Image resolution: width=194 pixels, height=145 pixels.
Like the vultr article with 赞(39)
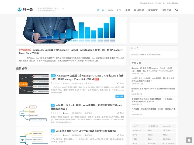[x=118, y=113]
